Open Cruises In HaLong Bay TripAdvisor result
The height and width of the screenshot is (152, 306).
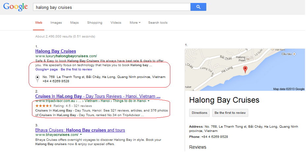pos(98,96)
